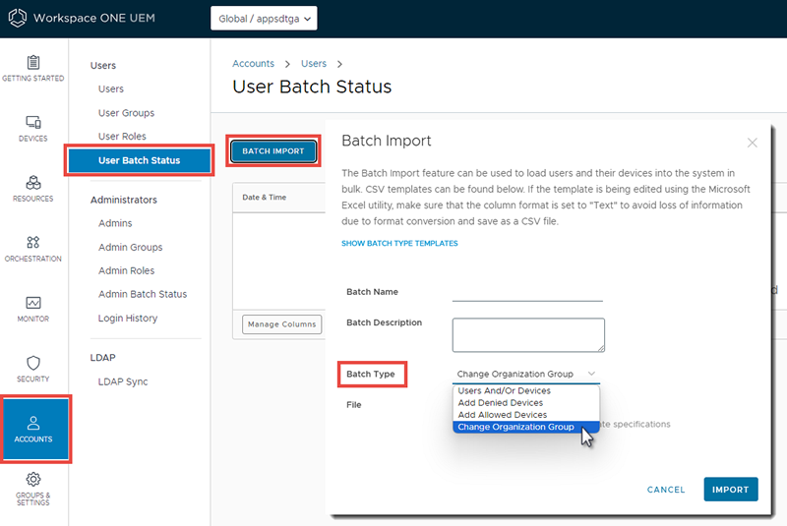Image resolution: width=787 pixels, height=526 pixels.
Task: Open User Roles in the side menu
Action: (122, 137)
